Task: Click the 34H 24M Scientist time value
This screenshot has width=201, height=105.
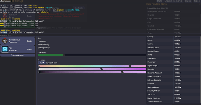Action: 178,84
